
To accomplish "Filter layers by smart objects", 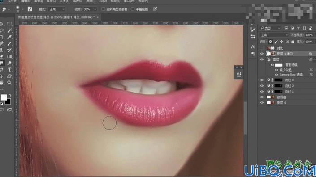I will tap(311, 28).
